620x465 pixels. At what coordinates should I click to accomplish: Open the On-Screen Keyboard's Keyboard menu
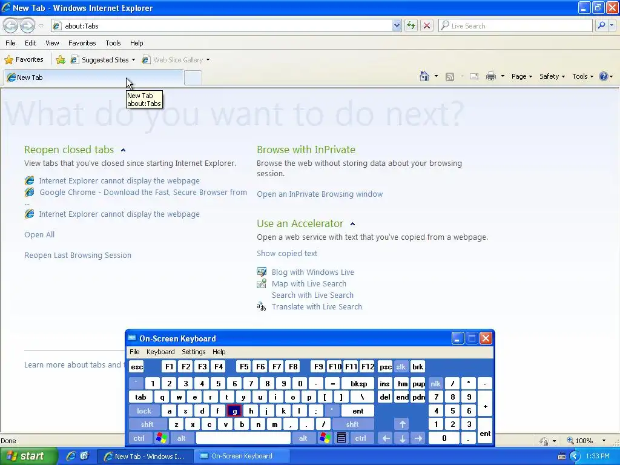(160, 352)
